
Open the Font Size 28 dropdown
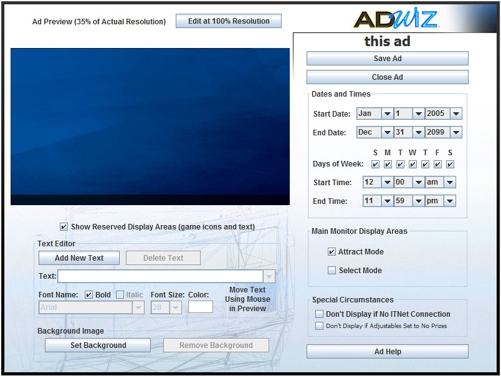(176, 307)
